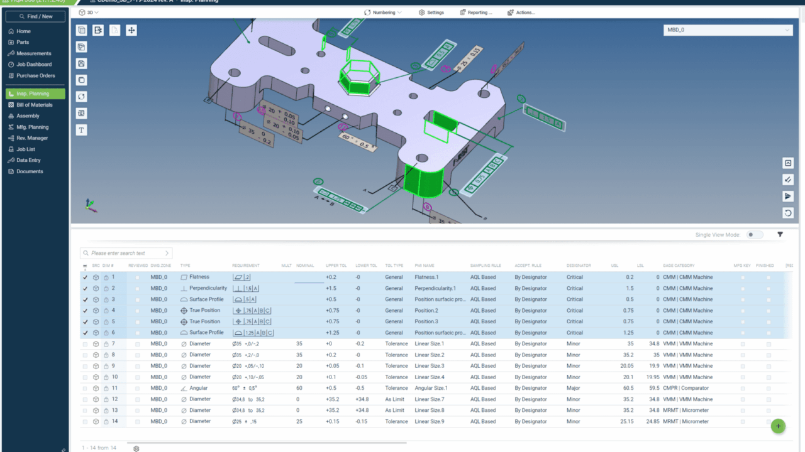Open the 3D view mode dropdown
The height and width of the screenshot is (452, 805).
click(x=89, y=13)
